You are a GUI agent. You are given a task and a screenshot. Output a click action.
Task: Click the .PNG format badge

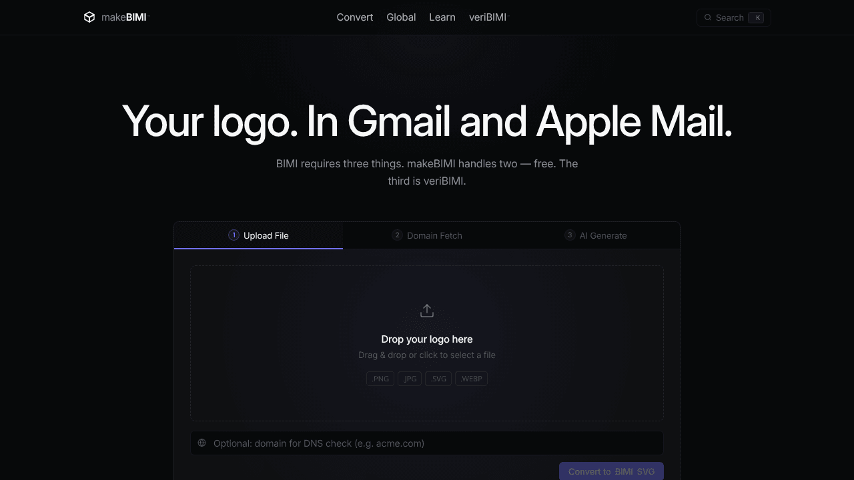pos(380,379)
